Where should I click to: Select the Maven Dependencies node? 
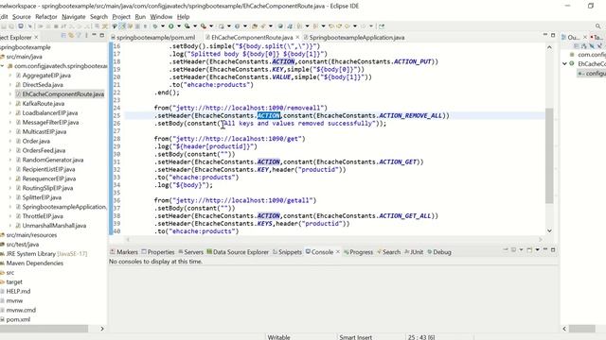[x=34, y=263]
